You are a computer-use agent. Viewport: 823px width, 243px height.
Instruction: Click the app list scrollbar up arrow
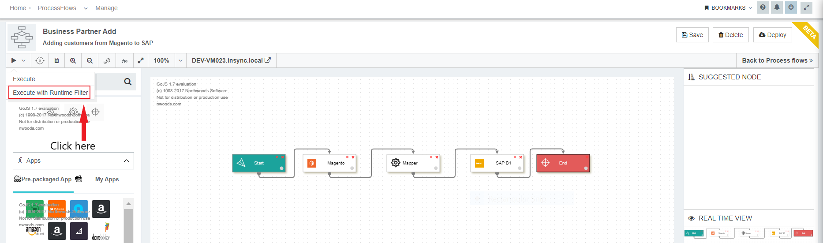coord(128,204)
